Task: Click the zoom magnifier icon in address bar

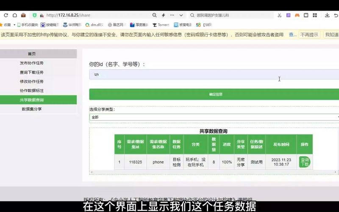Action: click(x=154, y=15)
